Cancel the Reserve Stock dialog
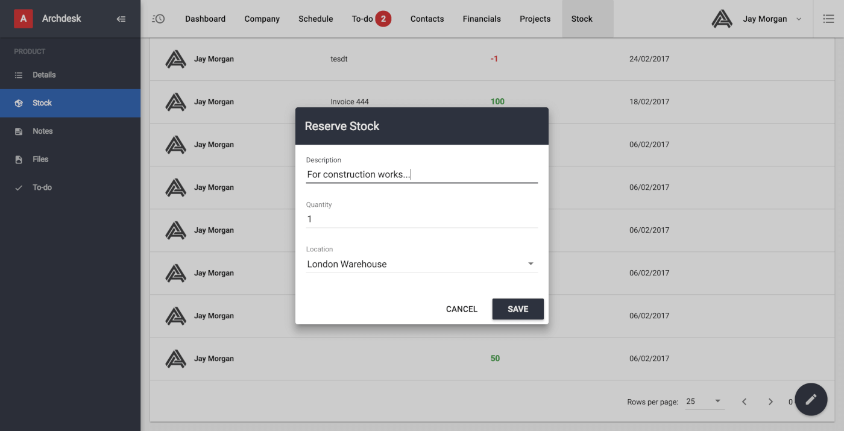The image size is (844, 431). point(462,309)
